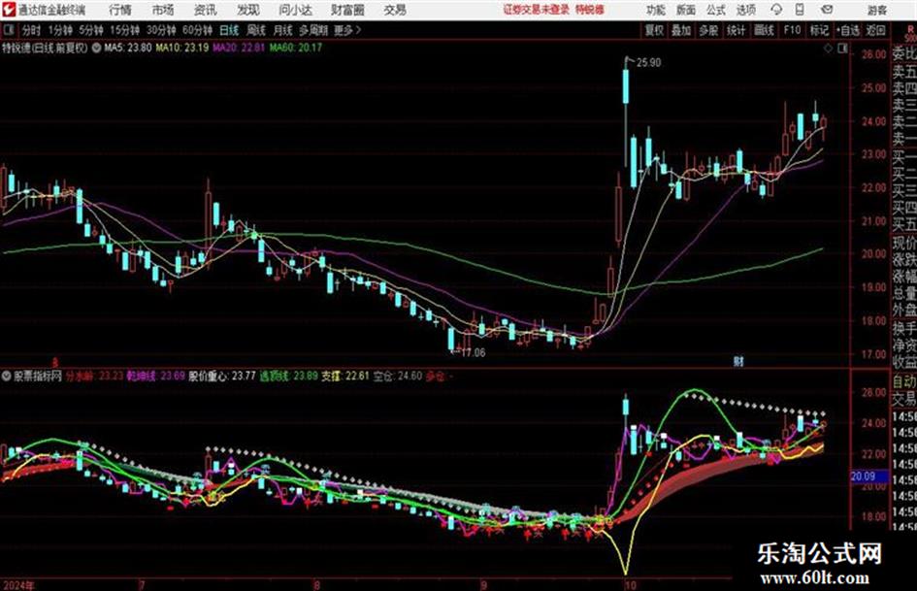Click the 标记 mark button

[819, 30]
